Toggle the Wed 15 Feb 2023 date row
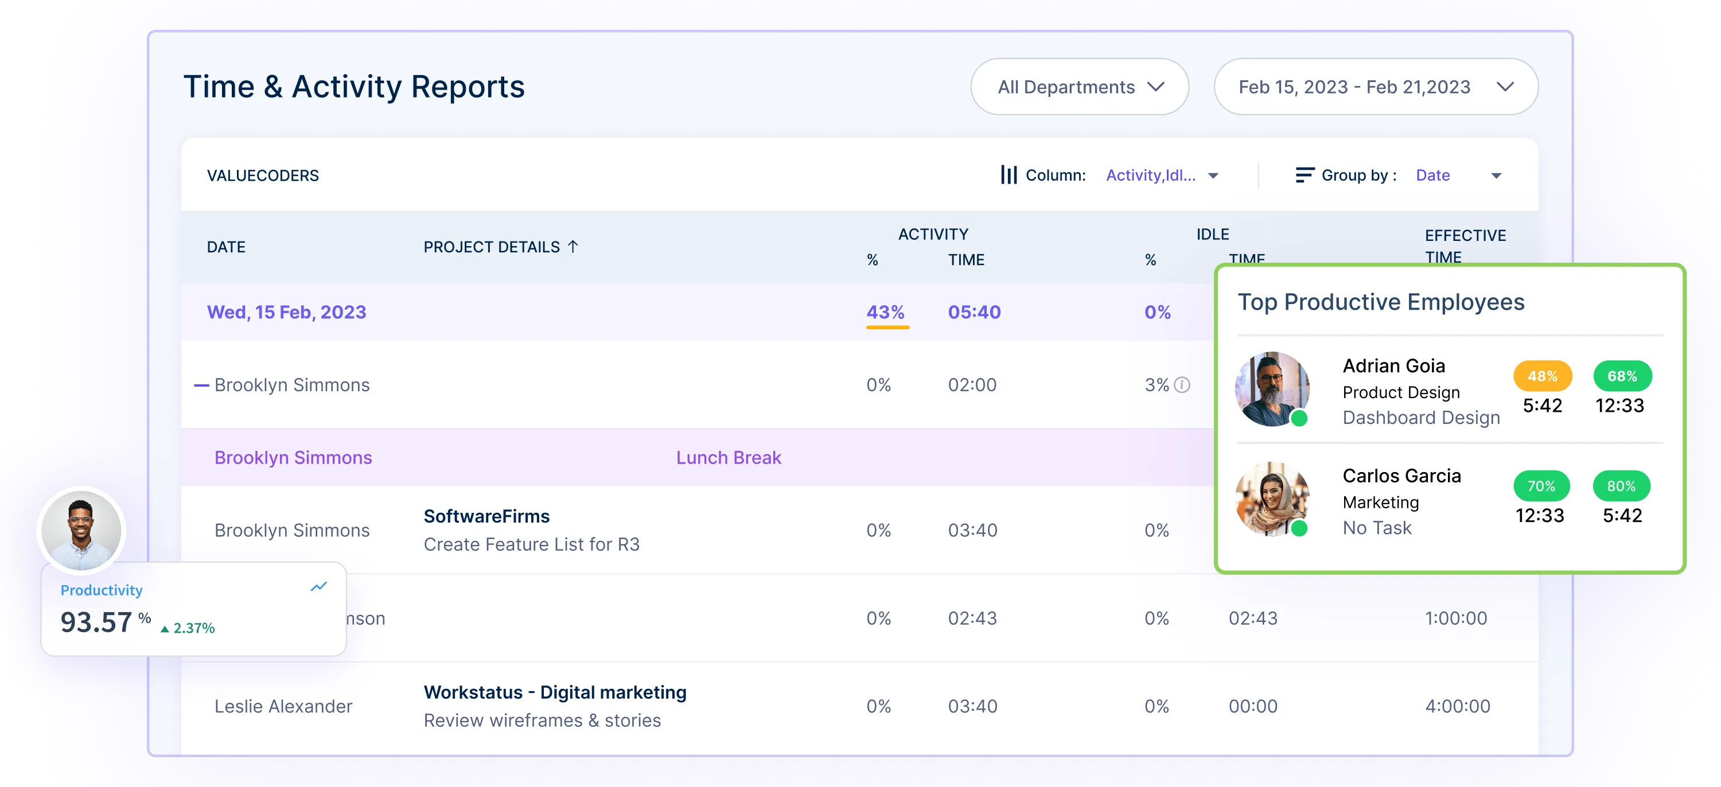The height and width of the screenshot is (787, 1721). tap(290, 311)
